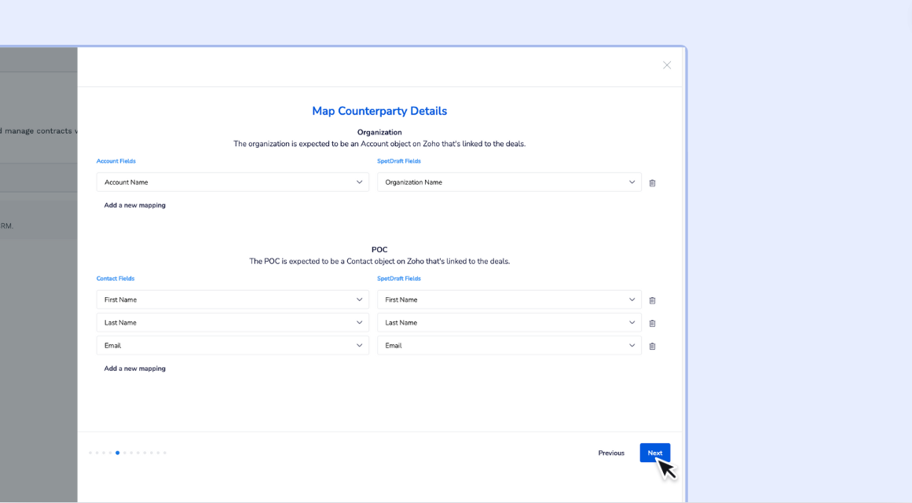The image size is (912, 503).
Task: Open the Organization Name dropdown
Action: (x=509, y=182)
